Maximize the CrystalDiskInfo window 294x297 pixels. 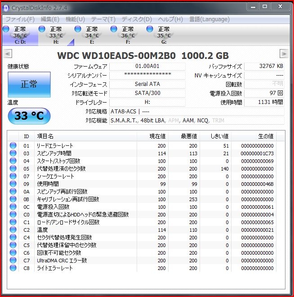point(265,7)
